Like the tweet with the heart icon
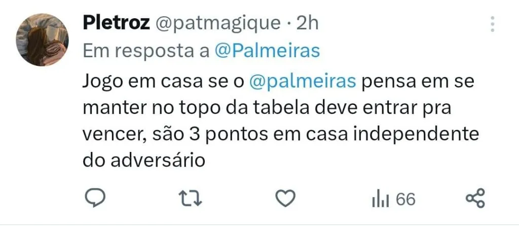 point(285,199)
